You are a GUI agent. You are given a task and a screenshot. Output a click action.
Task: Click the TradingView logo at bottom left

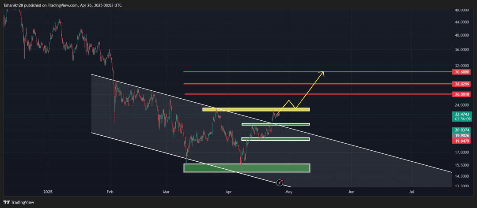pyautogui.click(x=19, y=202)
